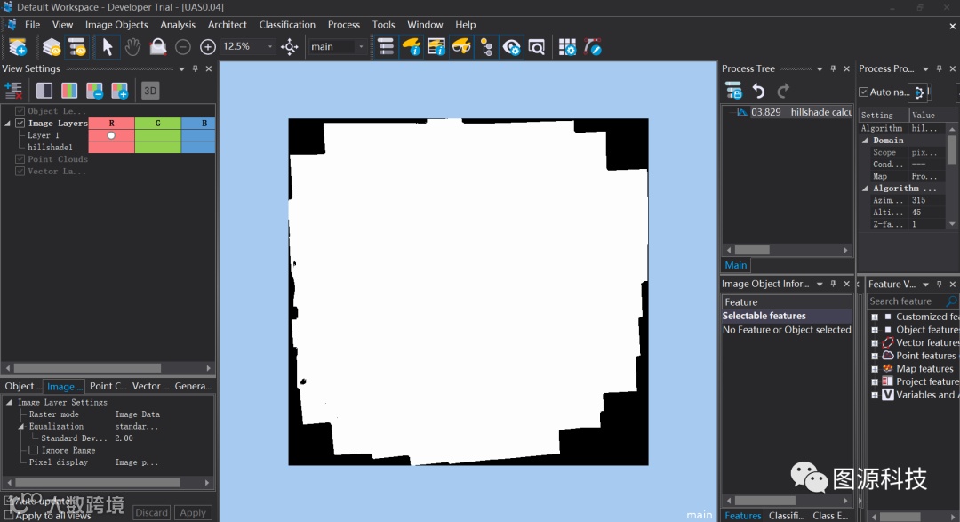Enable the Ignore Range checkbox
This screenshot has height=522, width=960.
coord(34,450)
